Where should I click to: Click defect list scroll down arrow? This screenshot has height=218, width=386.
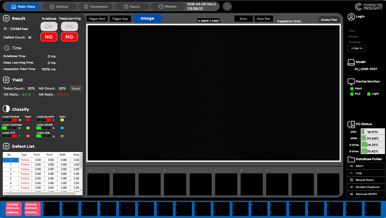click(x=81, y=190)
